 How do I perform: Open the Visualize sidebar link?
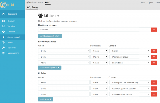coord(11,26)
